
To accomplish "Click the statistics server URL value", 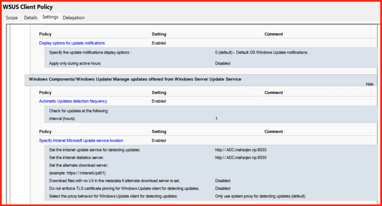I will point(241,158).
